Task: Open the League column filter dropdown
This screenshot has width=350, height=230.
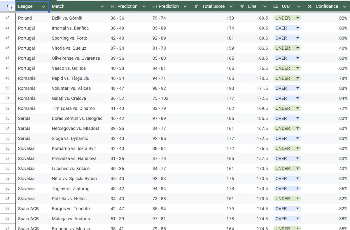Action: [43, 6]
